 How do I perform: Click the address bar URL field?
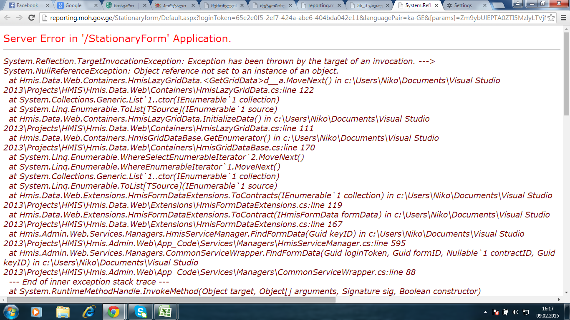point(292,18)
